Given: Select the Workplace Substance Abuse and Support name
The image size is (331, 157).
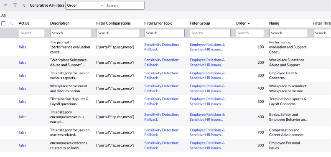Looking at the screenshot, I should (287, 63).
